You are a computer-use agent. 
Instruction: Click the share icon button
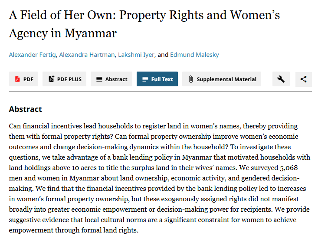coord(303,79)
